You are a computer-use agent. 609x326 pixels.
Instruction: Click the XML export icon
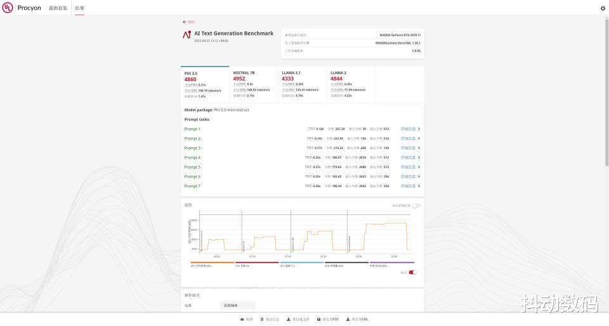(348, 320)
